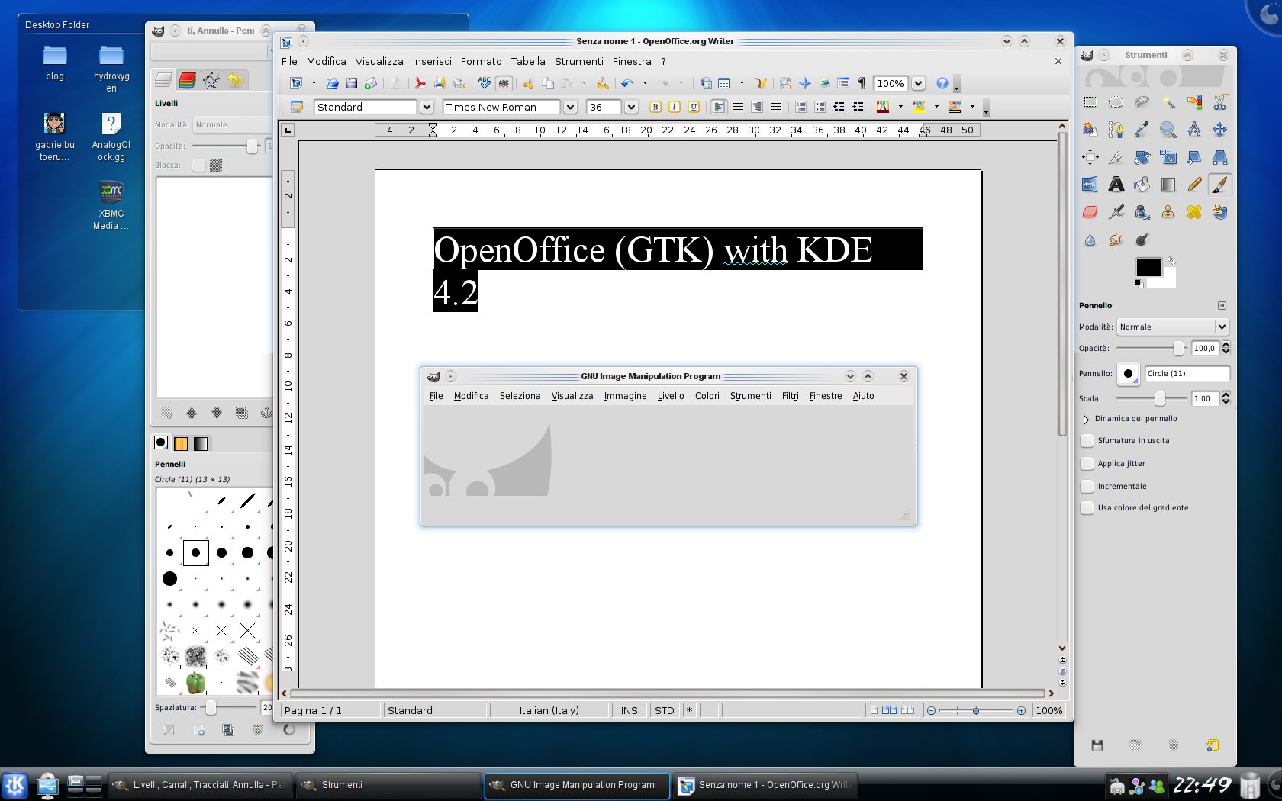This screenshot has height=801, width=1282.
Task: Choose the Free Select lasso tool
Action: tap(1142, 102)
